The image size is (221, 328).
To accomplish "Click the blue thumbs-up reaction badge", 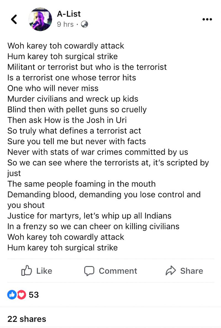I will [12, 295].
